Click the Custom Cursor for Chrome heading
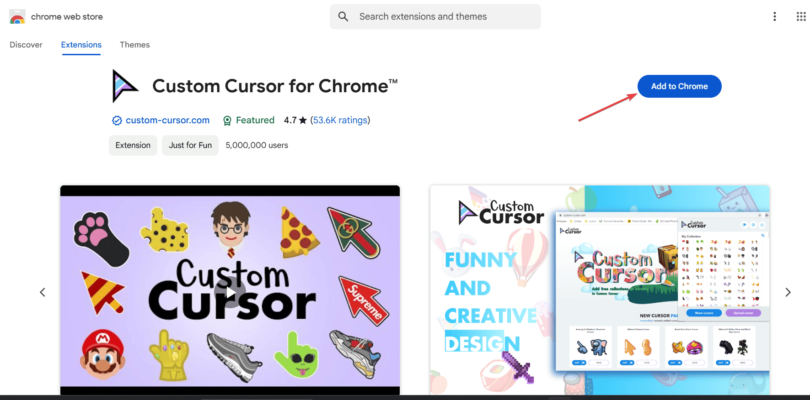810x400 pixels. point(275,86)
